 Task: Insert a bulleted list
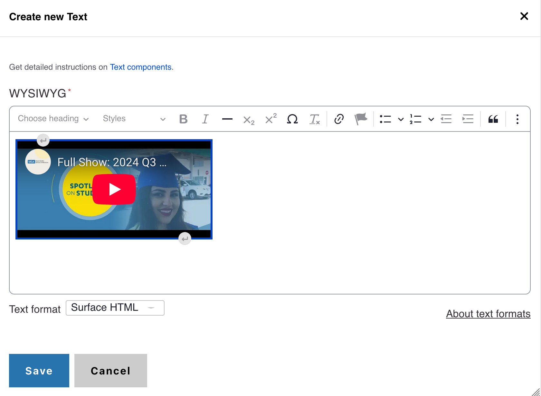385,119
